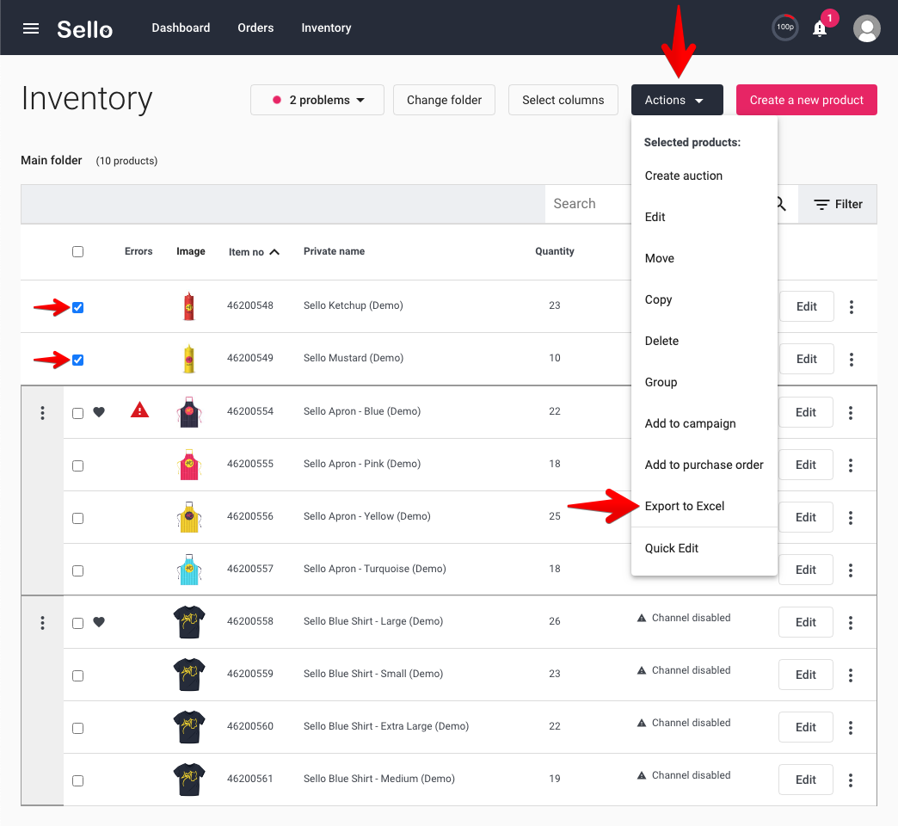Image resolution: width=898 pixels, height=826 pixels.
Task: Open the apron group handle menu
Action: click(x=42, y=412)
